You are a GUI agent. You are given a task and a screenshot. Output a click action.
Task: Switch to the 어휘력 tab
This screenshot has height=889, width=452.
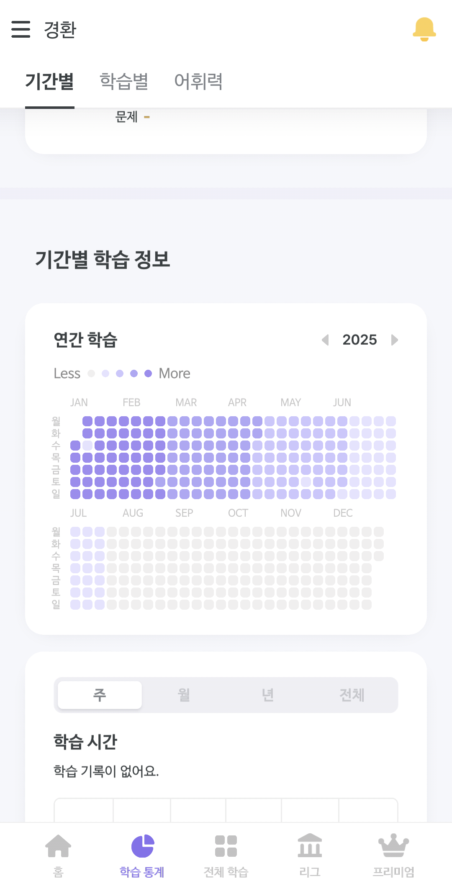coord(198,81)
